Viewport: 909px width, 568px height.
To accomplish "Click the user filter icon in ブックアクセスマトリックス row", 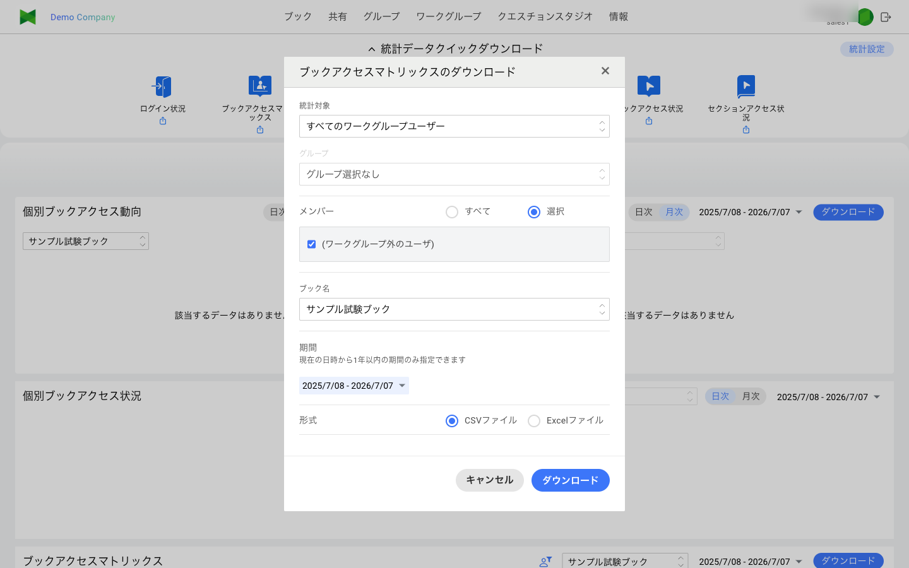I will click(x=546, y=561).
